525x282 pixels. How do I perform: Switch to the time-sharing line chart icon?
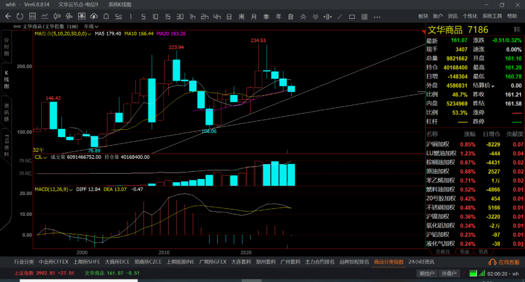(x=45, y=17)
